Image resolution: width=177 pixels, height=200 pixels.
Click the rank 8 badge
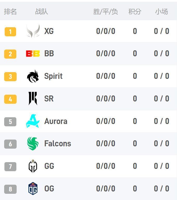click(x=10, y=189)
